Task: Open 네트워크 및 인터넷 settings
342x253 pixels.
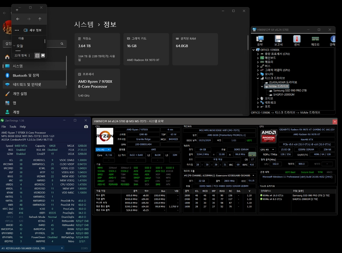Action: [34, 84]
